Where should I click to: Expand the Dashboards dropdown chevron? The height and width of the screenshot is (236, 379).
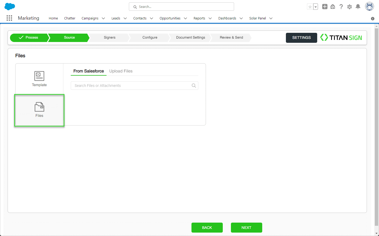[241, 18]
